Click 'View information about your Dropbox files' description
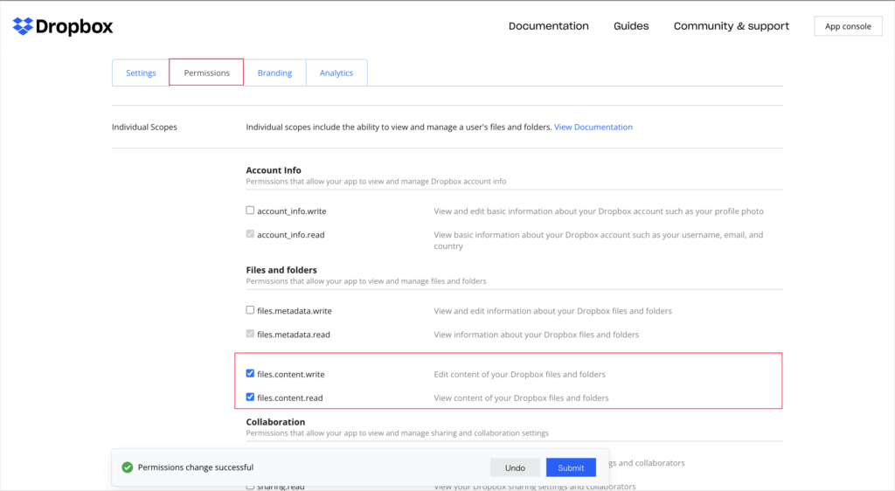Image resolution: width=895 pixels, height=491 pixels. point(537,335)
